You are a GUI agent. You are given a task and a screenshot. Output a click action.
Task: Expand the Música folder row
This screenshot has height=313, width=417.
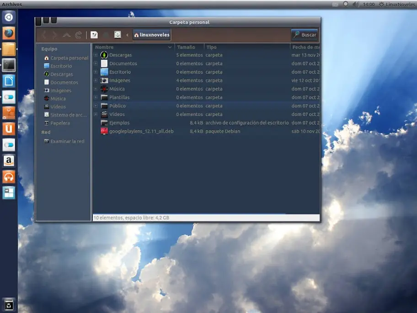96,89
